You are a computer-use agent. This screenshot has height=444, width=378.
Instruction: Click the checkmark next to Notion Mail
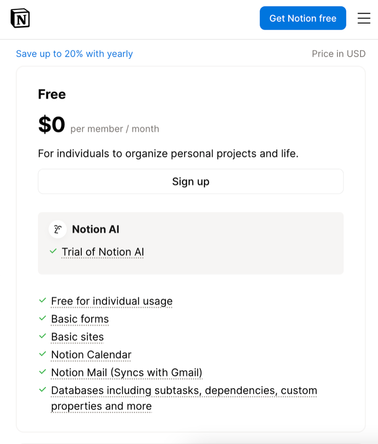point(42,372)
